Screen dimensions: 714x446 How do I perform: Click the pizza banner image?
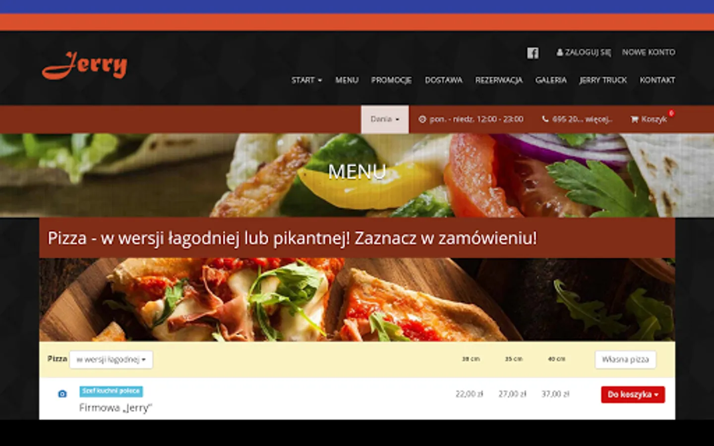pyautogui.click(x=357, y=299)
